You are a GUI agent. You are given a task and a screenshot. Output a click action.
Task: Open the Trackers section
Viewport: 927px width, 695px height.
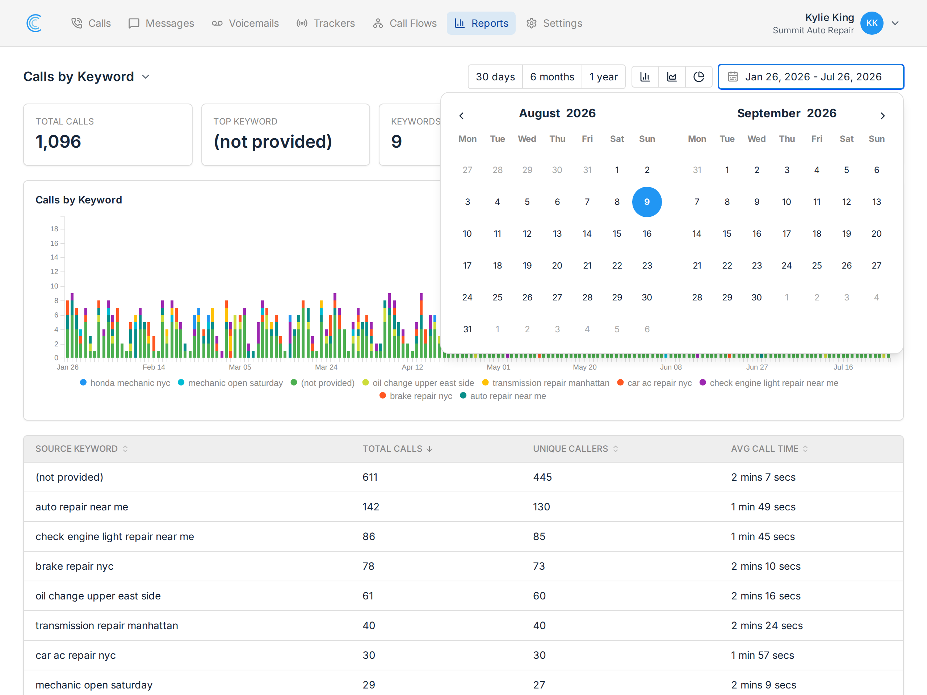326,23
